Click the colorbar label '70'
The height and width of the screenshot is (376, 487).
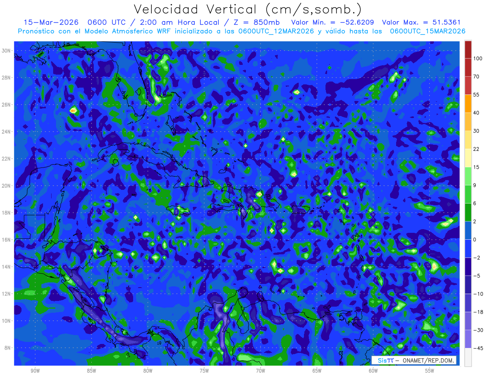(x=476, y=77)
